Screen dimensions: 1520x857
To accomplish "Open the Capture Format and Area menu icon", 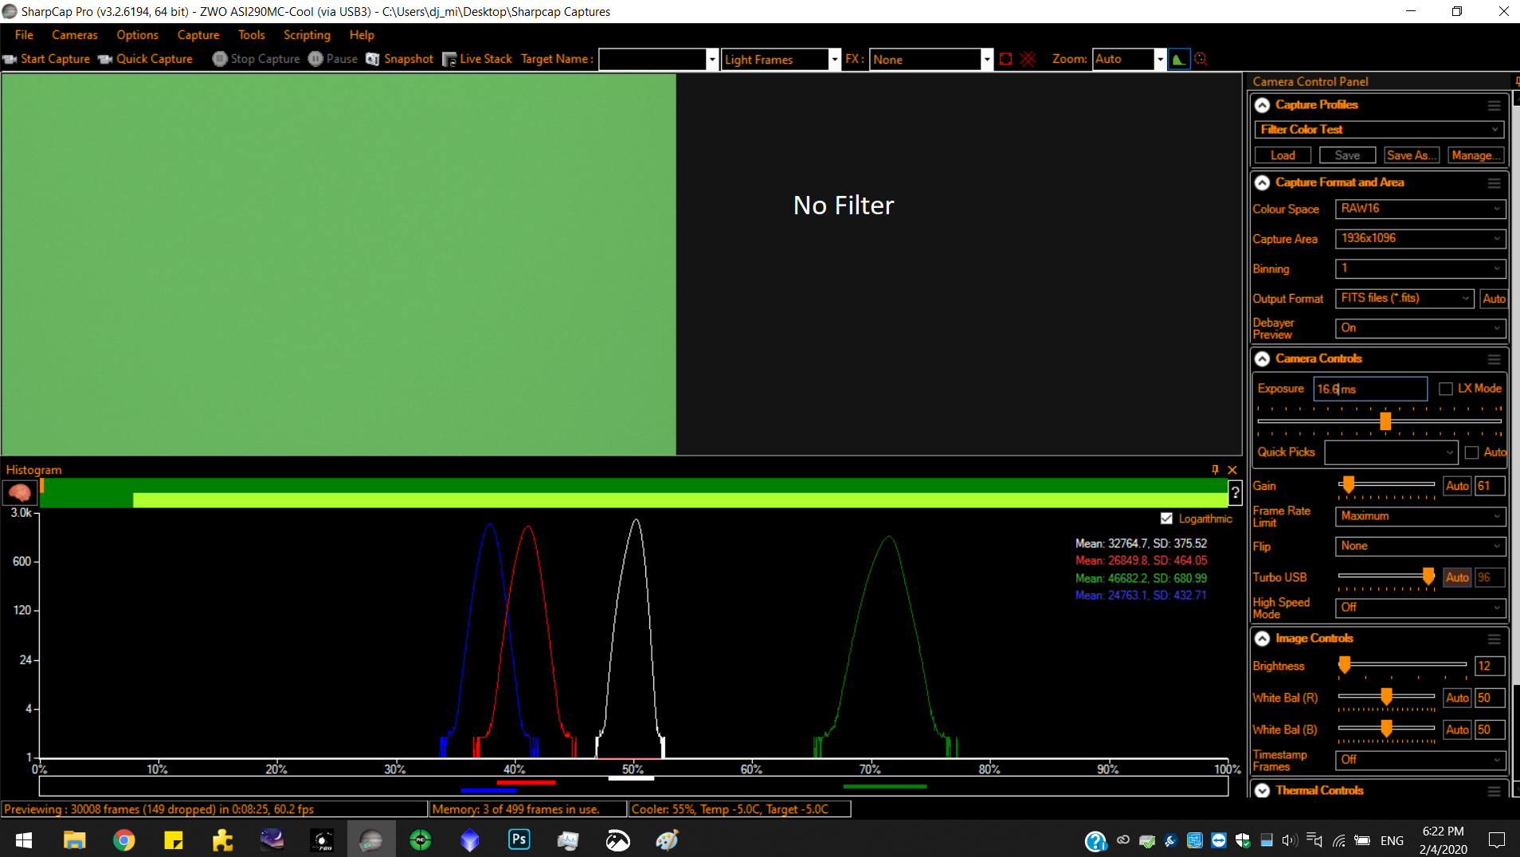I will point(1494,182).
